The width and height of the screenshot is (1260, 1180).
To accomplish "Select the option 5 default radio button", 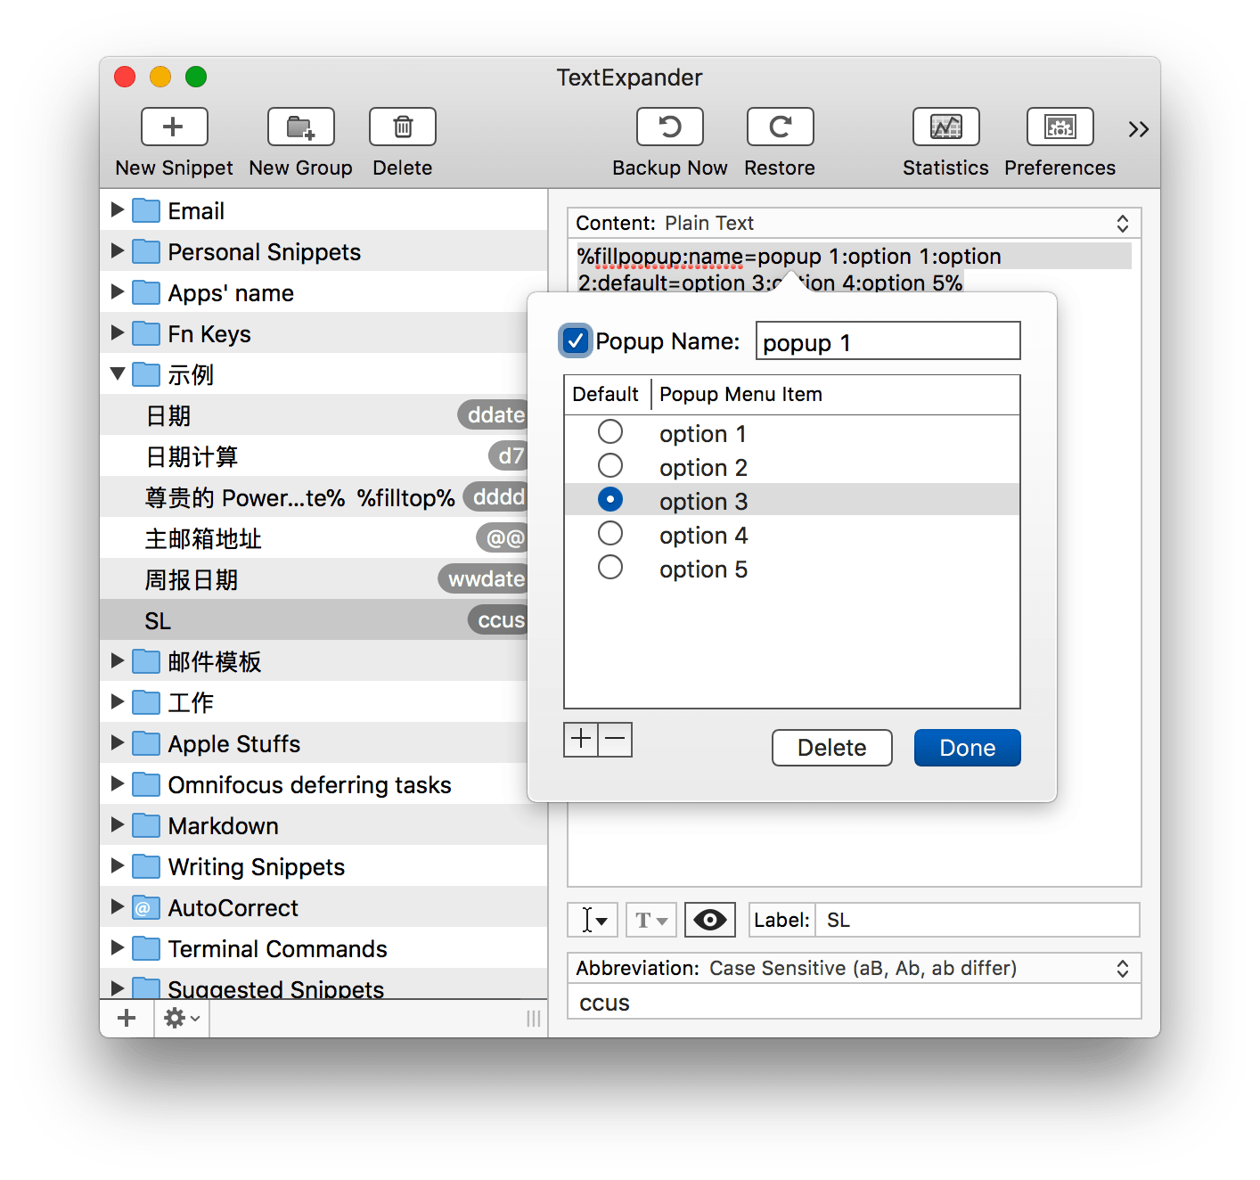I will (x=610, y=568).
